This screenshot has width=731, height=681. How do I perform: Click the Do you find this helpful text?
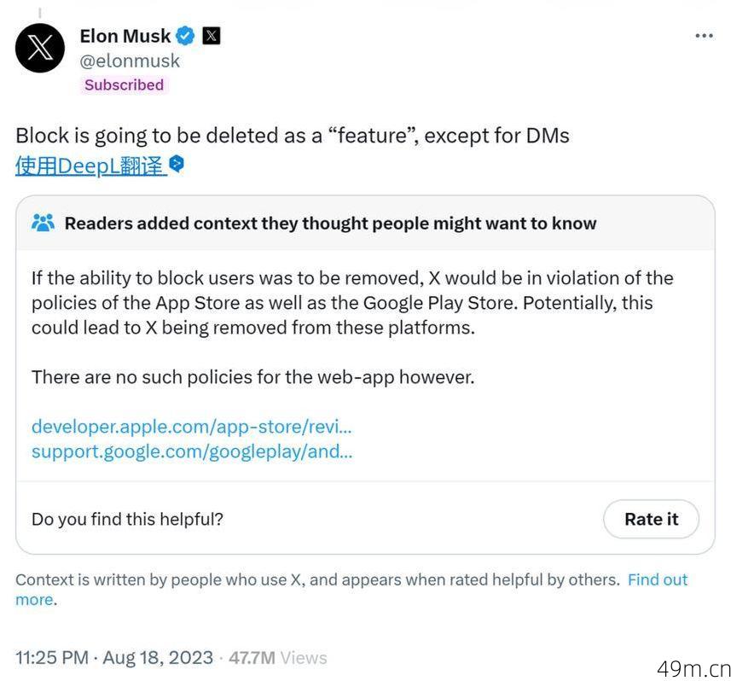pos(127,519)
